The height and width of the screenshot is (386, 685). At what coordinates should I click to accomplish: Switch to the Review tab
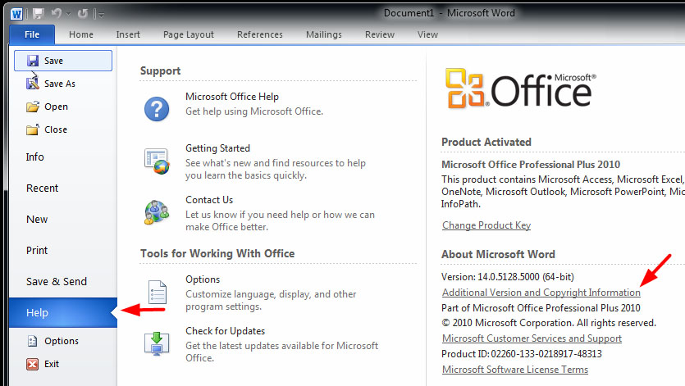tap(380, 34)
